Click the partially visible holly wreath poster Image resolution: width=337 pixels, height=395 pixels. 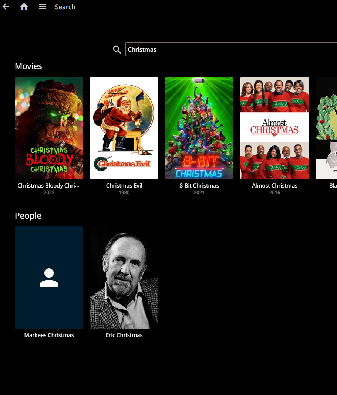tap(327, 128)
